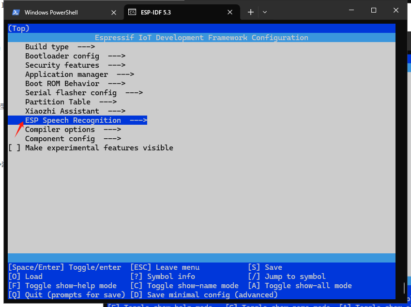The image size is (411, 307).
Task: Click the Xiaozhi Assistant menu entry
Action: coord(62,111)
